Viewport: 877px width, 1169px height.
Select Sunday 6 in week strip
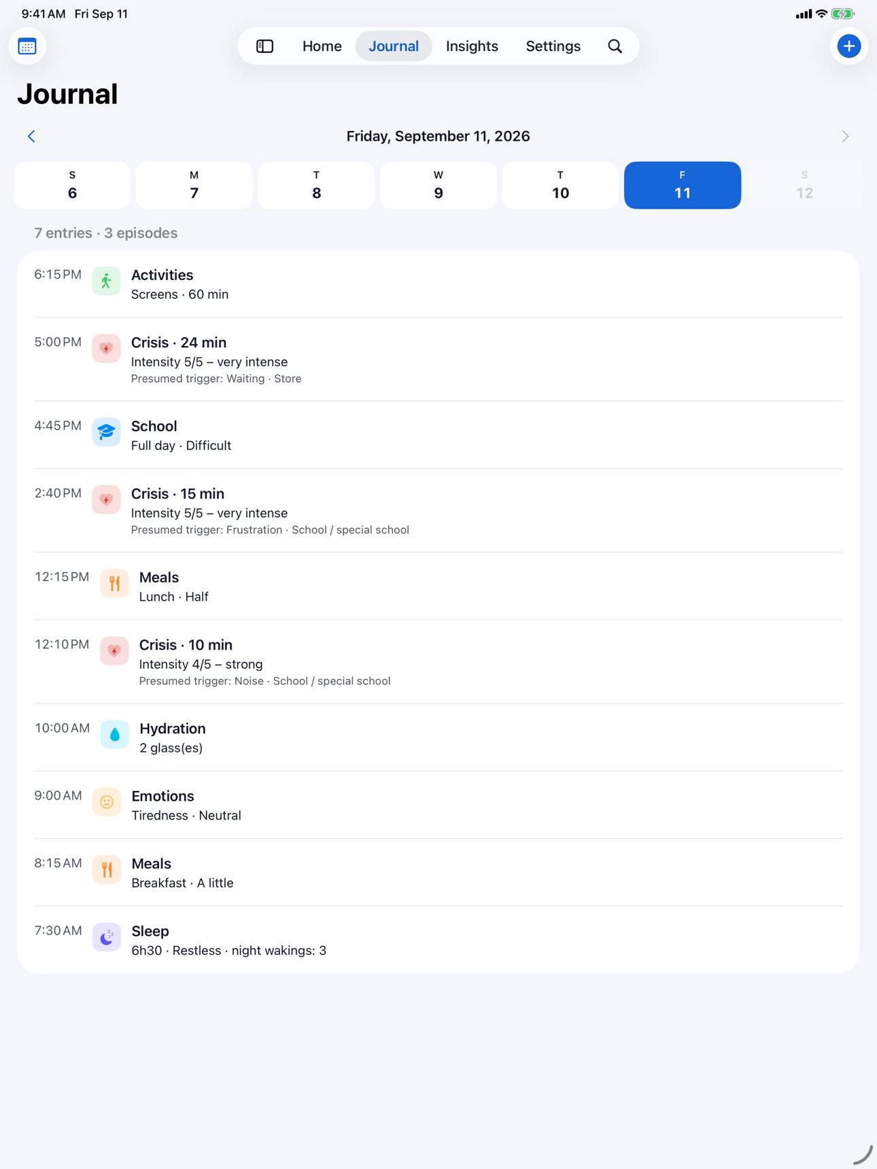[72, 185]
